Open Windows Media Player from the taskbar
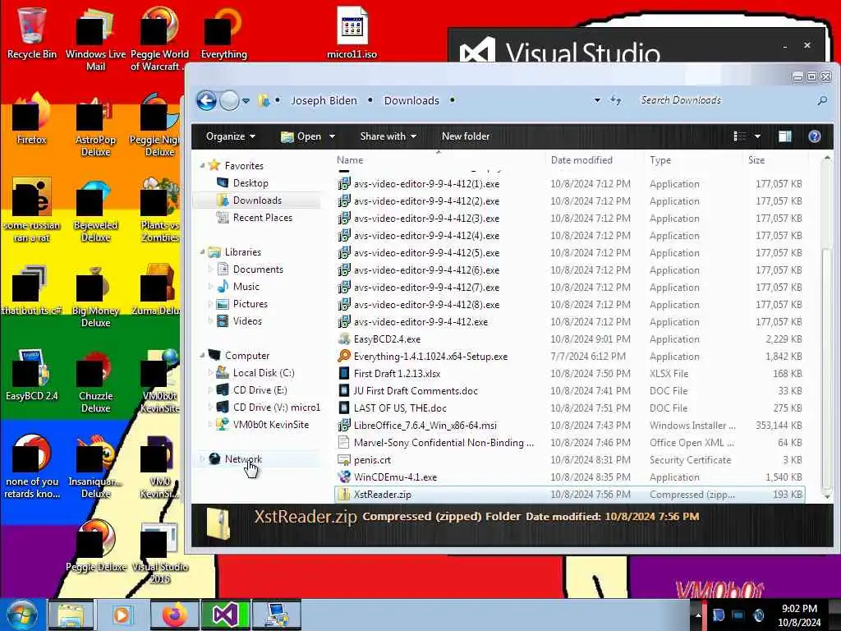 (x=122, y=615)
